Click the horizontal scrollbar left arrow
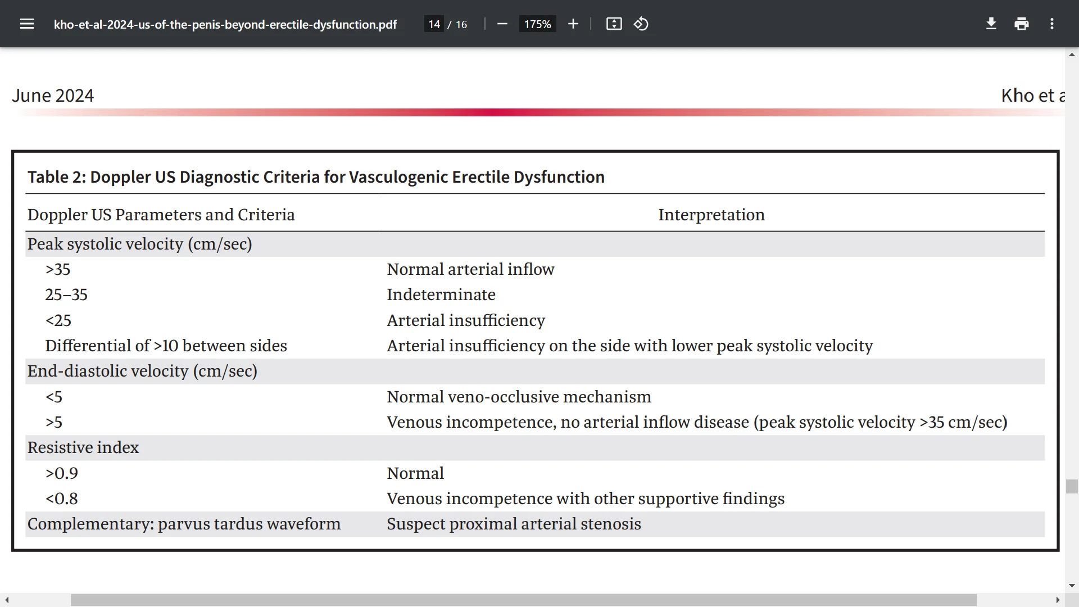Viewport: 1079px width, 607px height. (6, 600)
